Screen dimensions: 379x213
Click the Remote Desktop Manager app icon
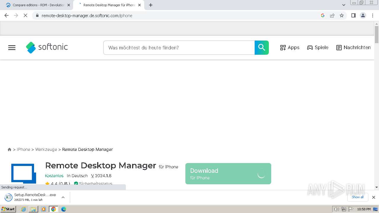pos(24,173)
